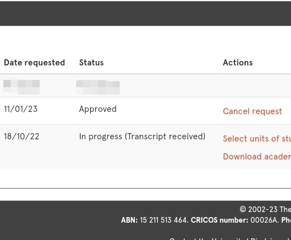Click the dark header bar at top
This screenshot has width=291, height=240.
coord(145,13)
